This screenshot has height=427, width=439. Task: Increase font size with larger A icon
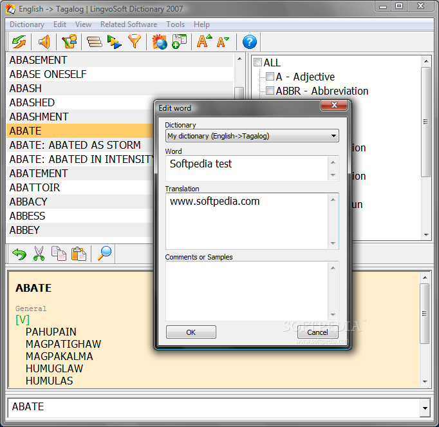[204, 41]
